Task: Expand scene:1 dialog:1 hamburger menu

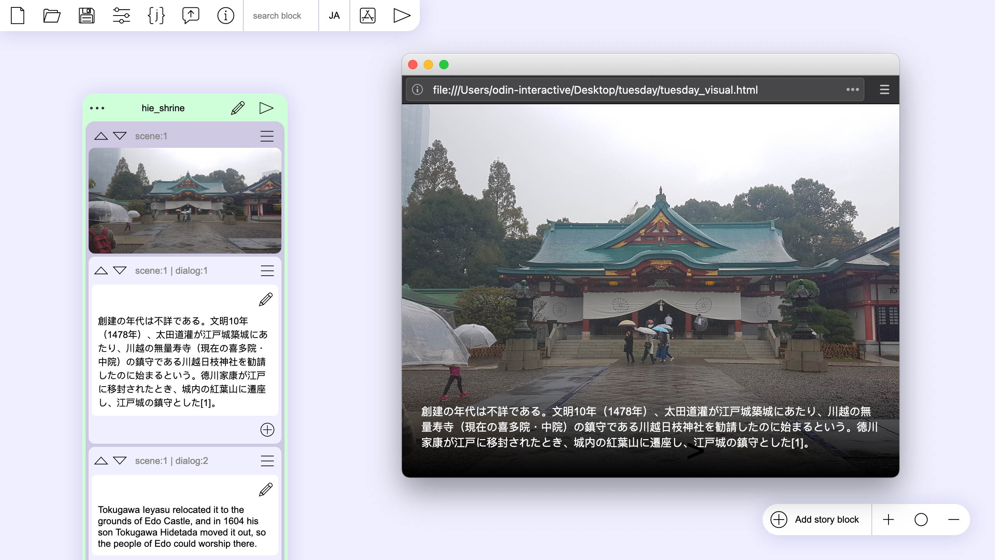Action: tap(267, 271)
